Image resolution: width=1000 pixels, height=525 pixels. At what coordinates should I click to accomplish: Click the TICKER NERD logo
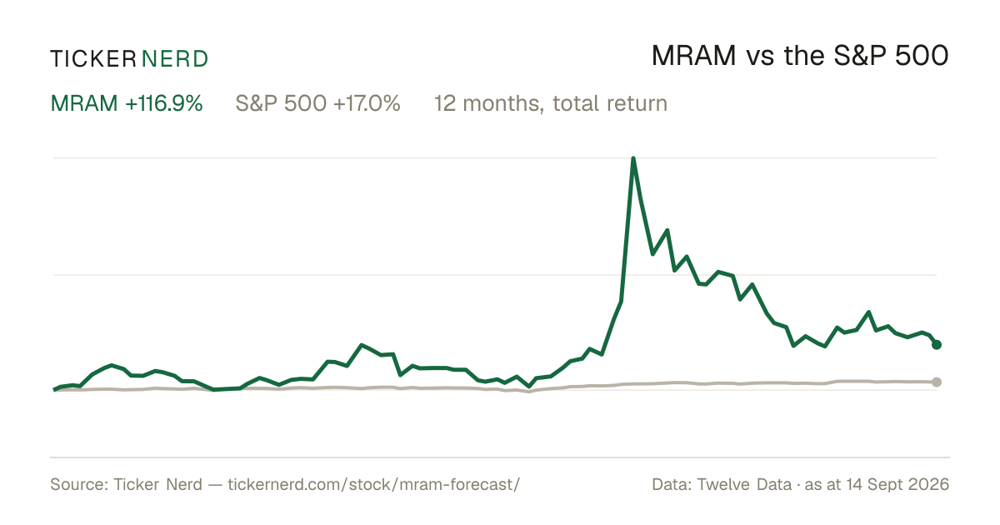[129, 58]
